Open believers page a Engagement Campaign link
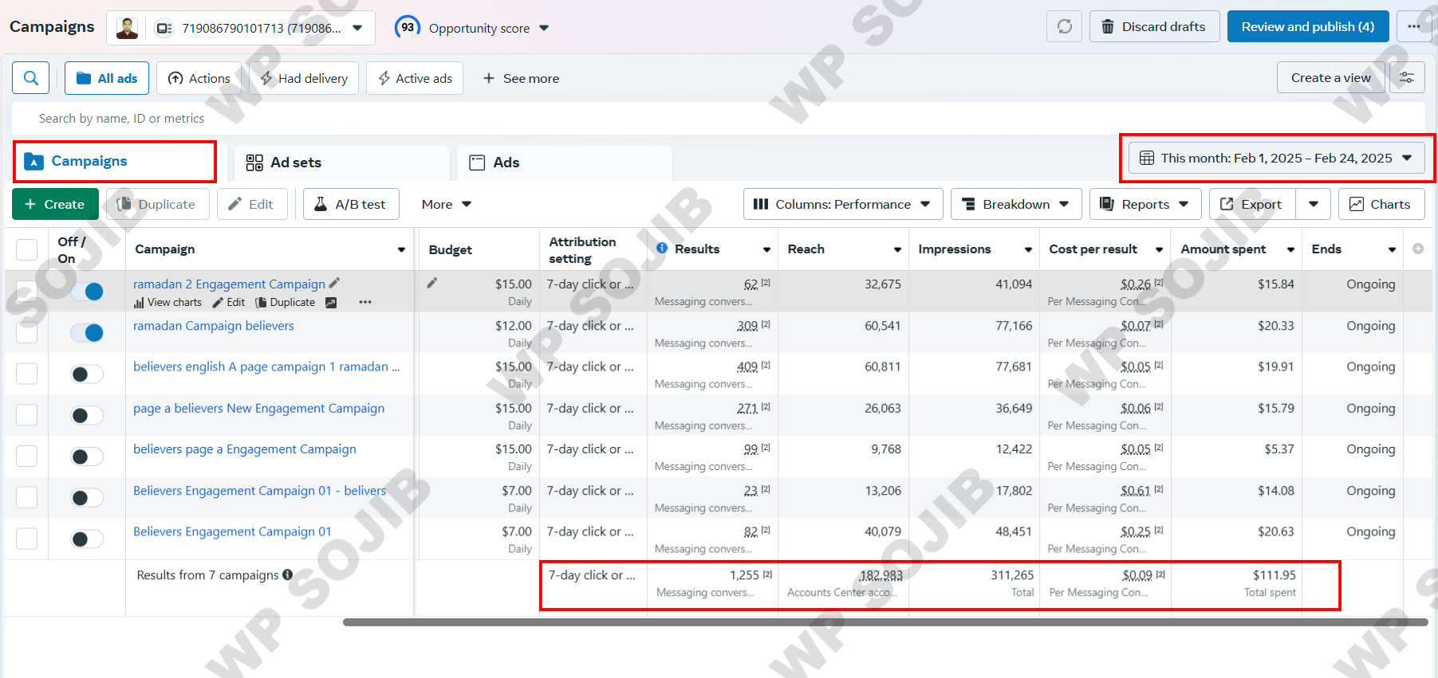1438x678 pixels. 244,449
